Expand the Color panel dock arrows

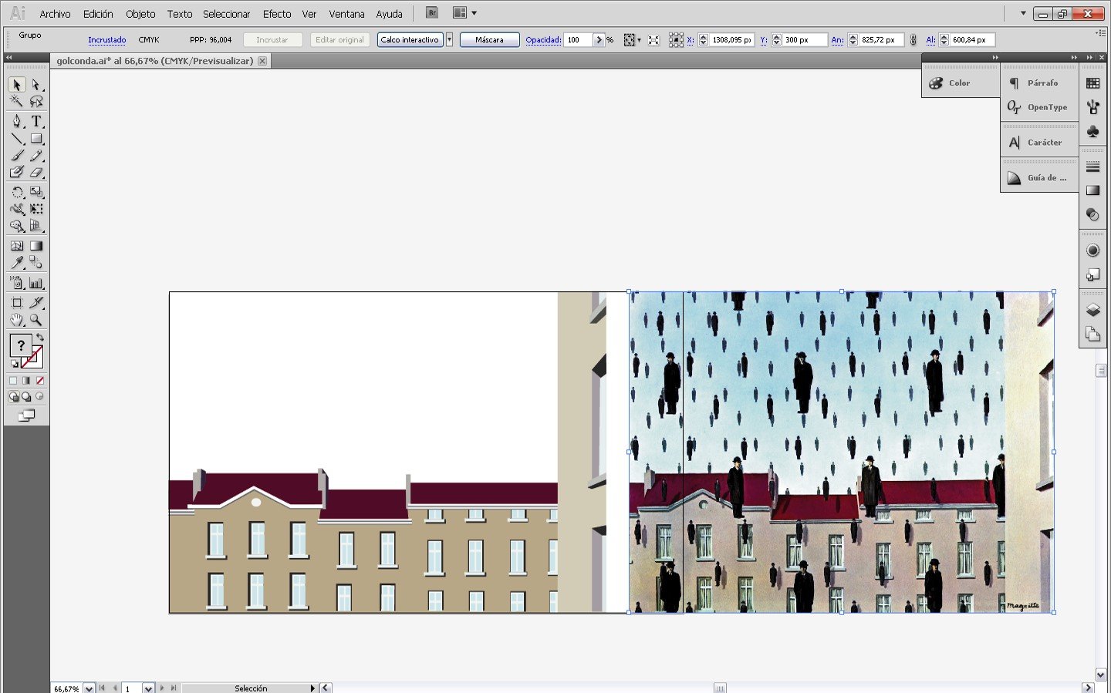pyautogui.click(x=995, y=58)
